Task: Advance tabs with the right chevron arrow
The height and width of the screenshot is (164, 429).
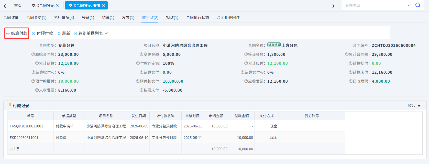Action: coord(333,6)
